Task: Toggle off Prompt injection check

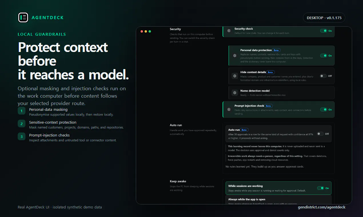Action: (x=324, y=109)
